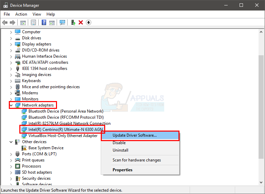The width and height of the screenshot is (265, 194).
Task: Choose Update Driver Software… from context menu
Action: click(140, 135)
